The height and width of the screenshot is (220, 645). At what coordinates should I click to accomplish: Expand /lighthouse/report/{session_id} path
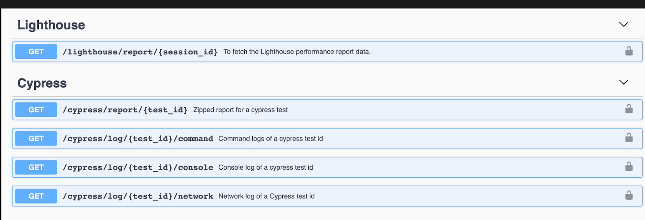[x=140, y=52]
